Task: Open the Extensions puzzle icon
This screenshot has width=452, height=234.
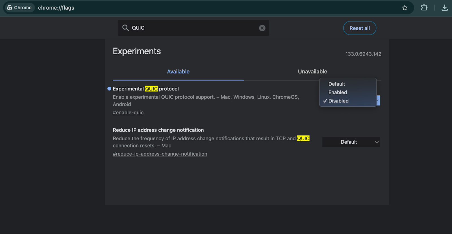Action: pyautogui.click(x=424, y=8)
